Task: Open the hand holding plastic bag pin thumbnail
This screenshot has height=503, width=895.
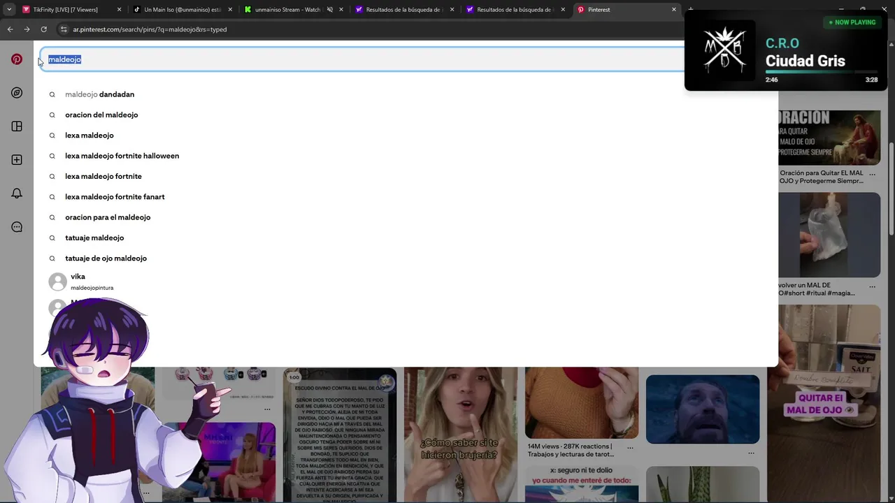Action: [x=829, y=235]
